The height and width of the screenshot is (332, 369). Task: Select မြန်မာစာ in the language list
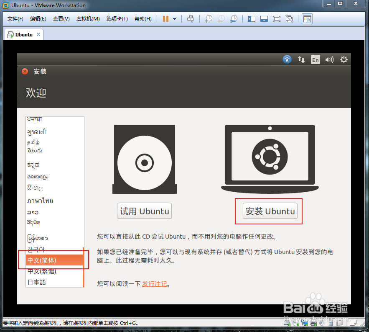pos(55,238)
